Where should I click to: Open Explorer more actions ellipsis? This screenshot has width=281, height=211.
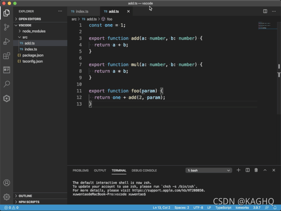[60, 11]
